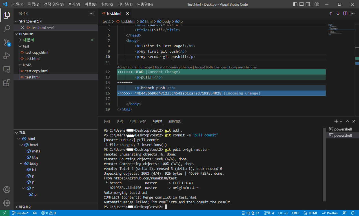Close the test.html editor tab
The height and width of the screenshot is (216, 359).
128,13
